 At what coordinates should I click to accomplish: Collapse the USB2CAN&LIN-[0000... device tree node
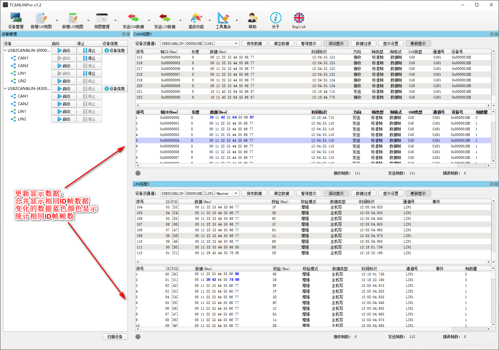5,50
